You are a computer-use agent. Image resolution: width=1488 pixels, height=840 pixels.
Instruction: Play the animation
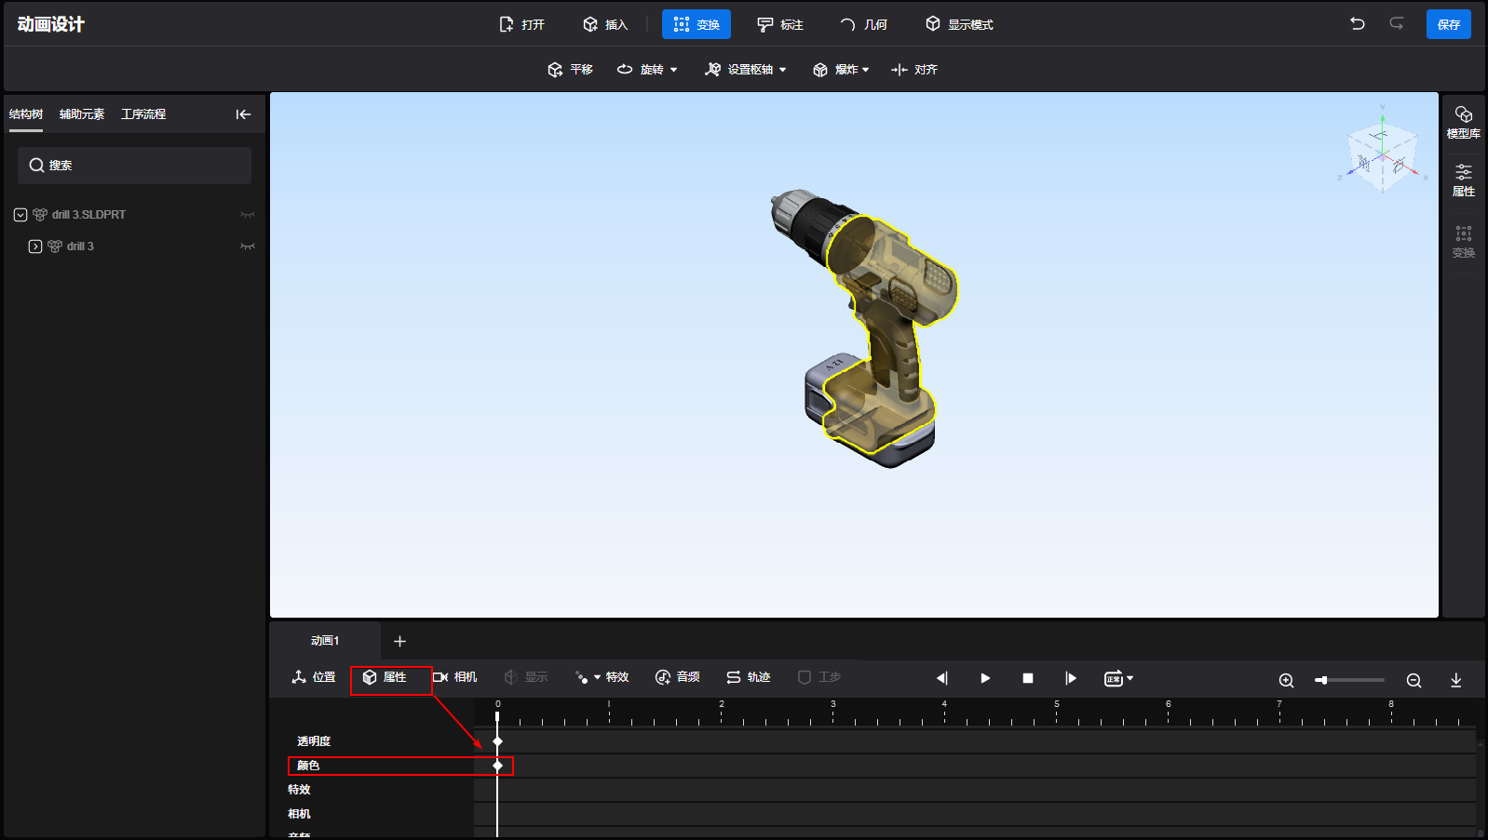point(985,678)
